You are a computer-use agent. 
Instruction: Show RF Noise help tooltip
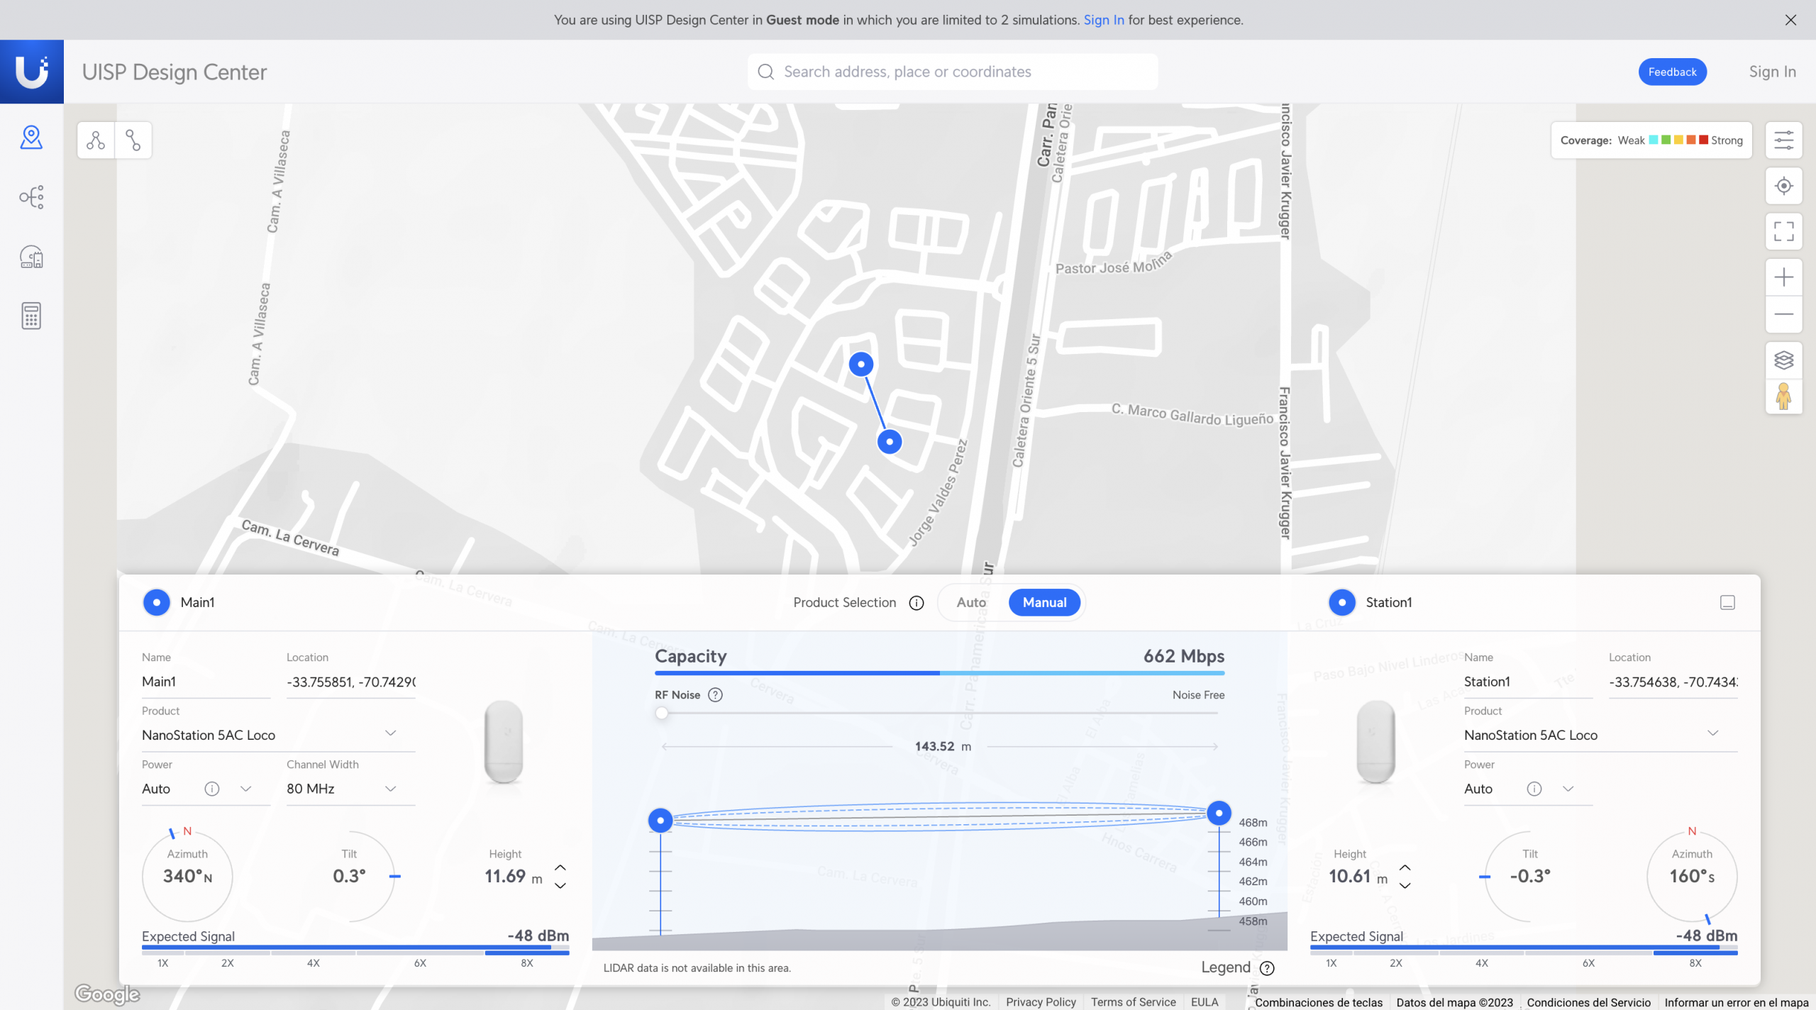pyautogui.click(x=715, y=695)
